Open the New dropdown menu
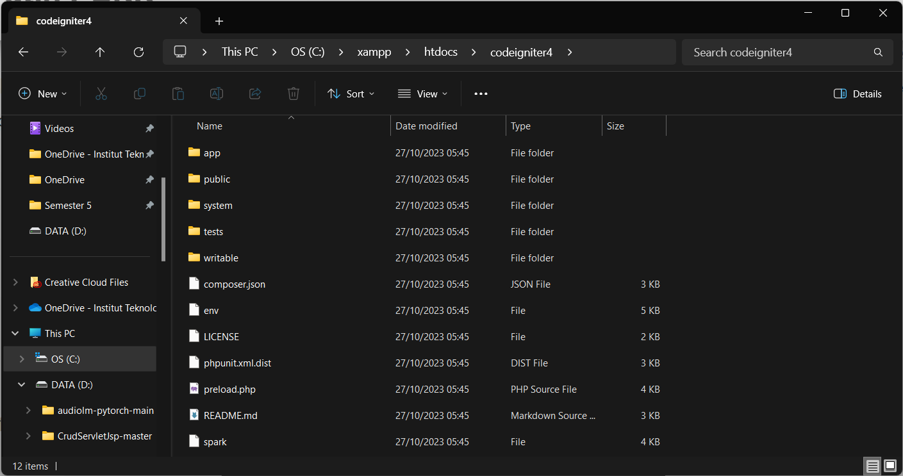The height and width of the screenshot is (476, 903). [x=42, y=94]
